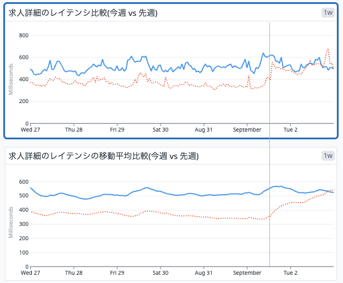
Task: Click the 600 gridline label on bottom graph
Action: point(24,182)
